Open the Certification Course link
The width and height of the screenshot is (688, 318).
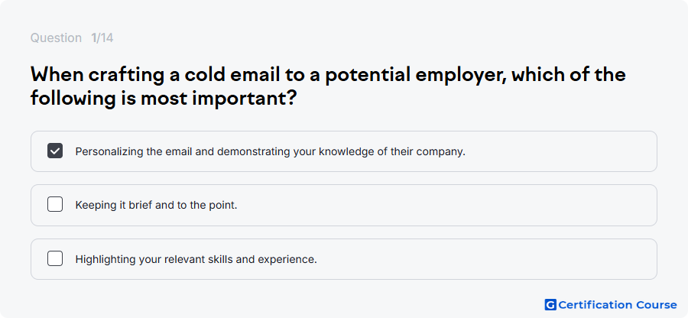click(x=611, y=305)
